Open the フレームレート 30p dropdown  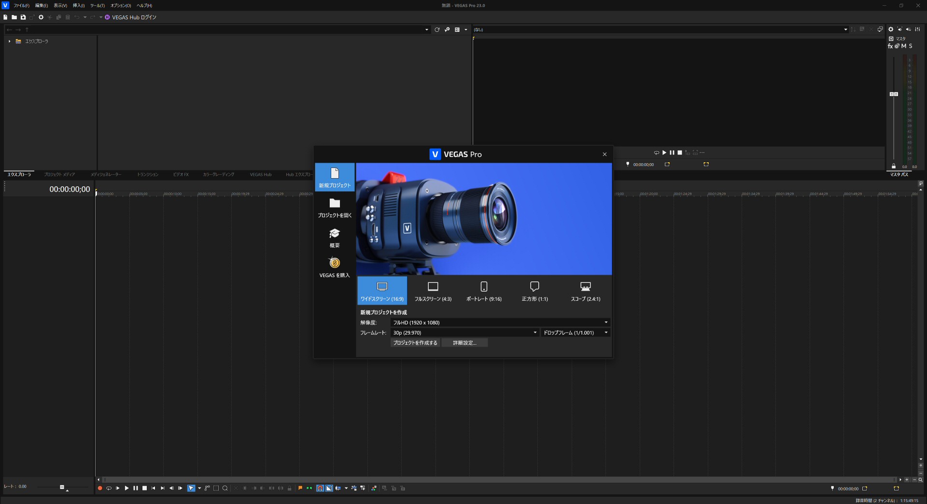(464, 333)
